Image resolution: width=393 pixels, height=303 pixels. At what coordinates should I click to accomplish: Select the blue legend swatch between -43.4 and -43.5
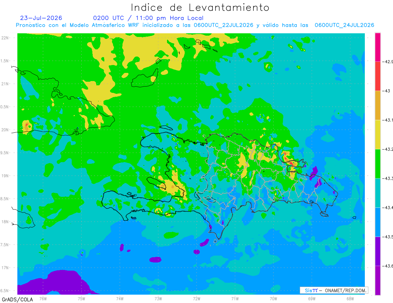378,222
